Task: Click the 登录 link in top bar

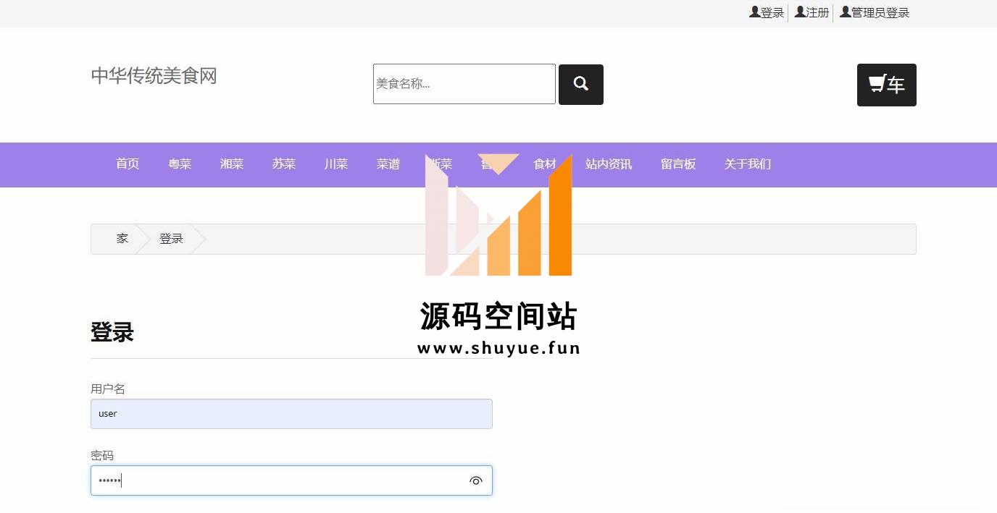Action: 767,12
